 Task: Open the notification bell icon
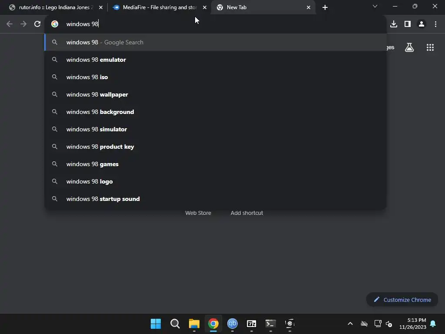433,324
